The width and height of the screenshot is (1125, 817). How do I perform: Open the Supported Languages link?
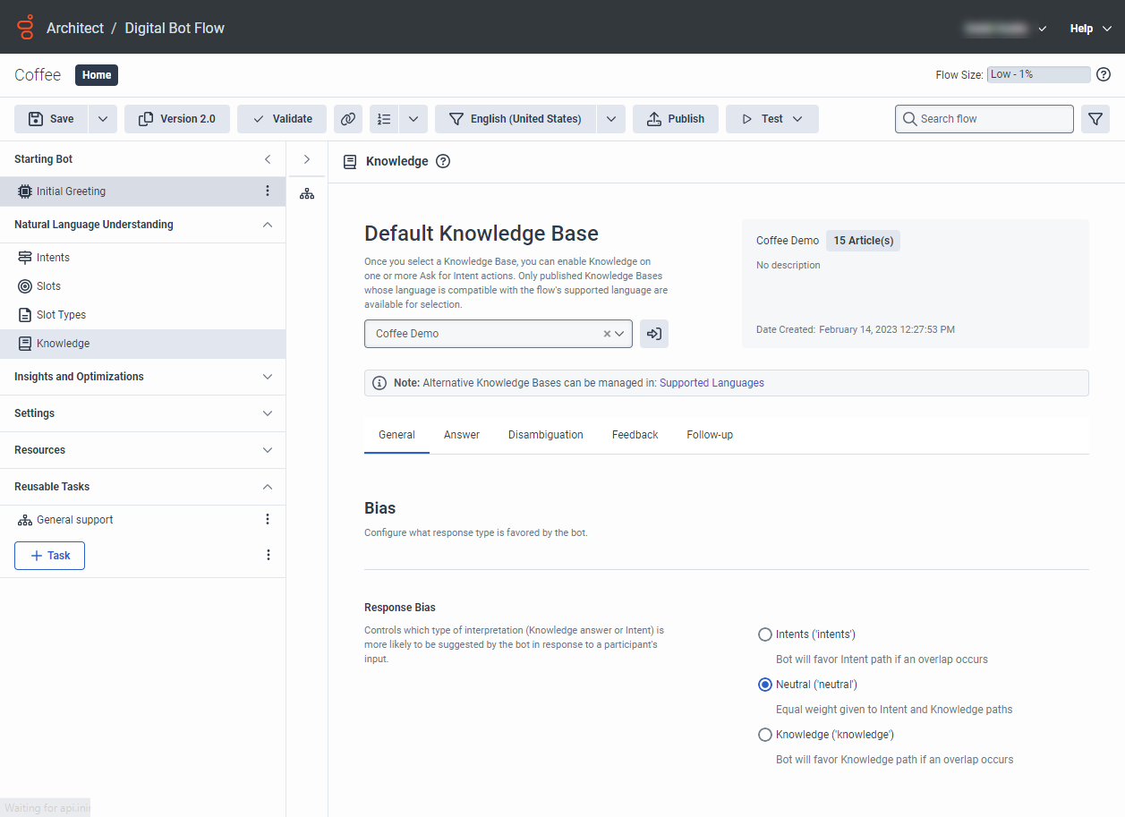[712, 383]
